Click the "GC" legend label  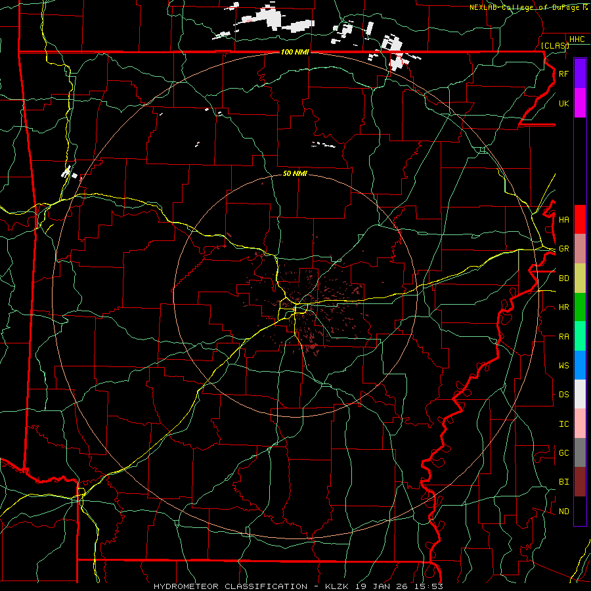(564, 452)
